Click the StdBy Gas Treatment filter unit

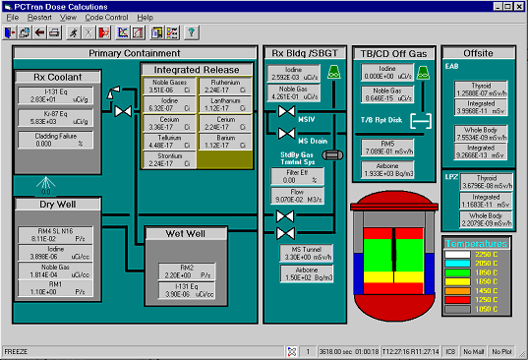[x=332, y=154]
